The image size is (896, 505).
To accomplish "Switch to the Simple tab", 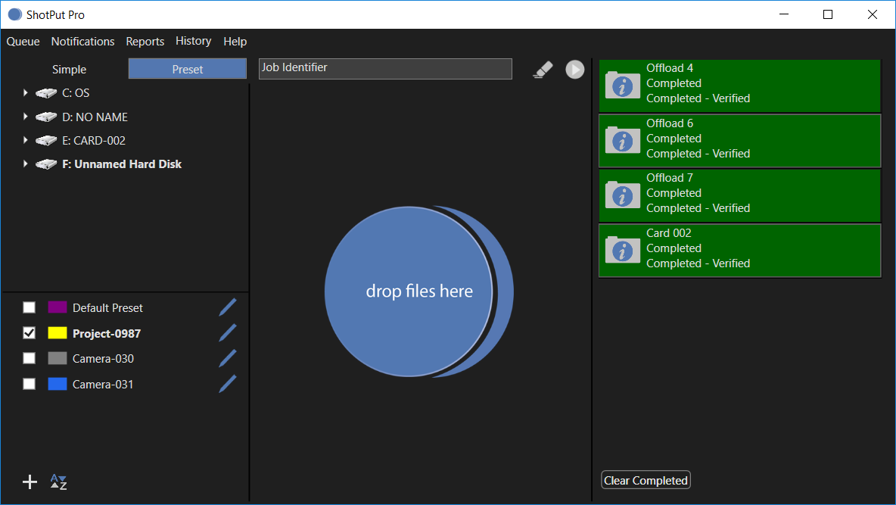I will click(69, 69).
